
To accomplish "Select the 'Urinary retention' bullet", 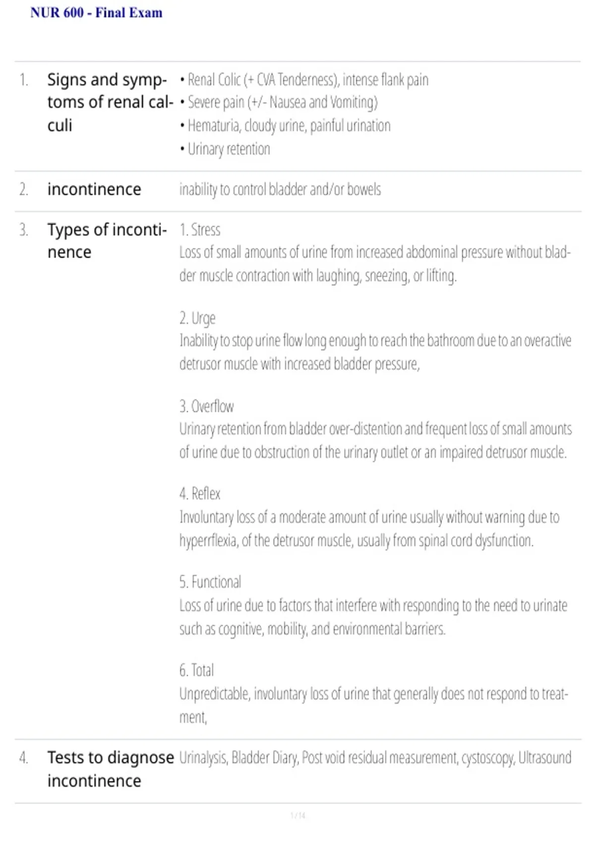I will pos(225,149).
